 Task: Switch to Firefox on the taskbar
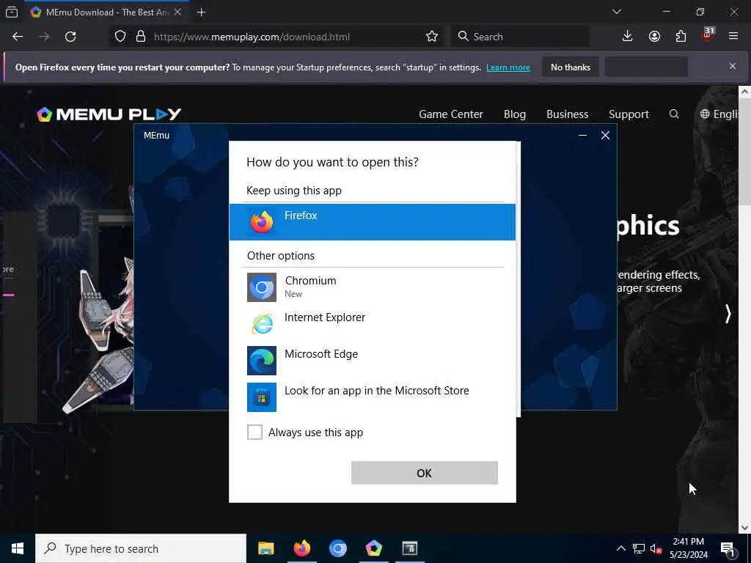[301, 548]
